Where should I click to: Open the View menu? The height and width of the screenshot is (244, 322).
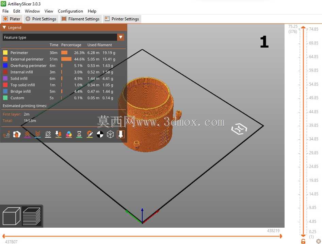tap(49, 11)
